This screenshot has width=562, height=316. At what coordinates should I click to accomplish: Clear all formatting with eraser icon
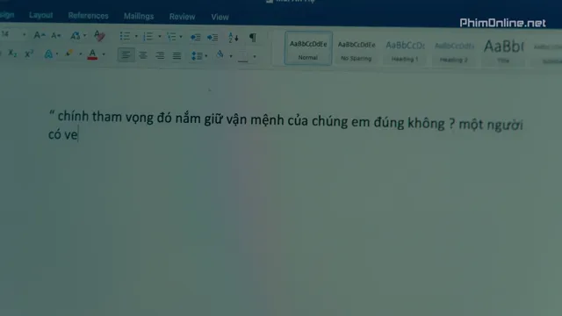click(99, 35)
